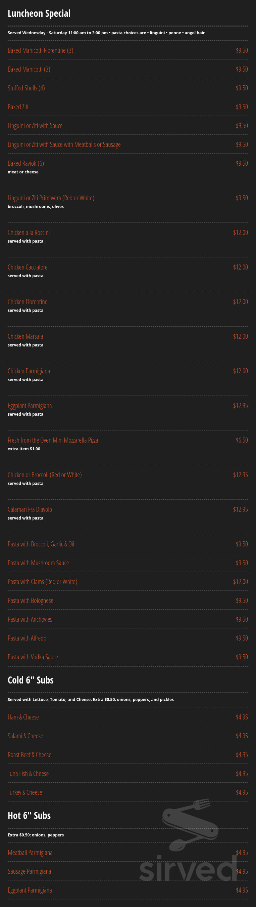256x907 pixels.
Task: Select Chicken Cacciatore menu item
Action: pos(28,267)
